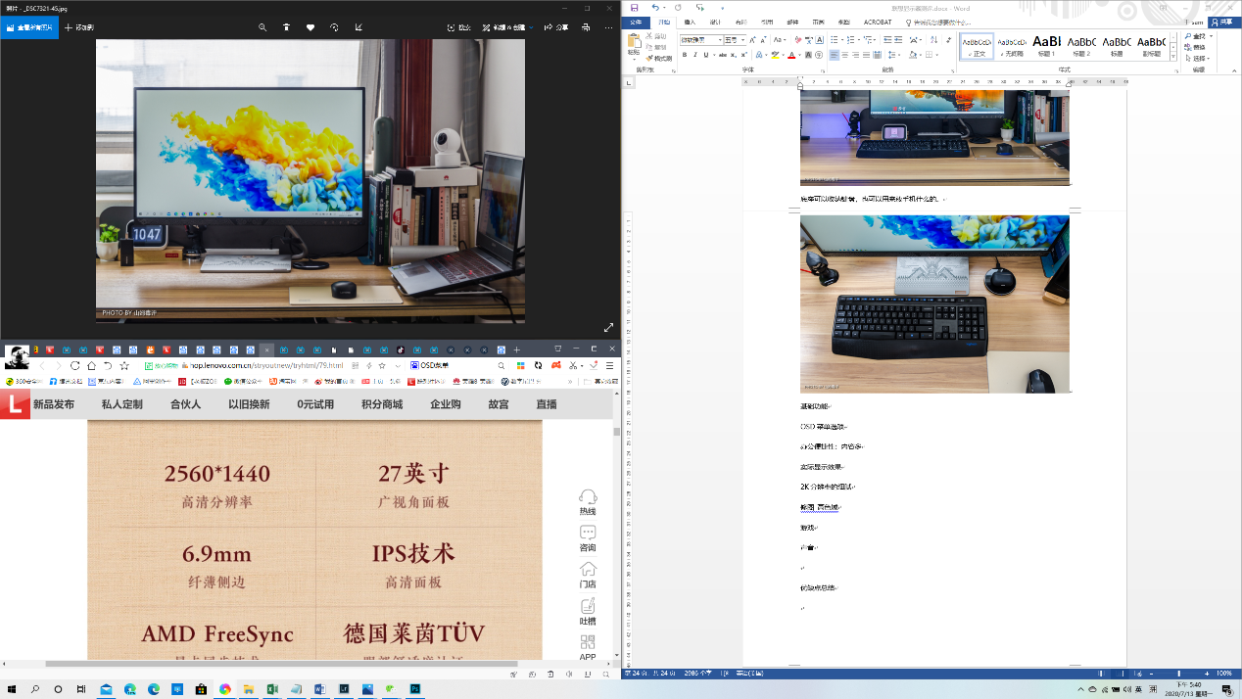
Task: Click the red font color swatch in Word
Action: point(790,55)
